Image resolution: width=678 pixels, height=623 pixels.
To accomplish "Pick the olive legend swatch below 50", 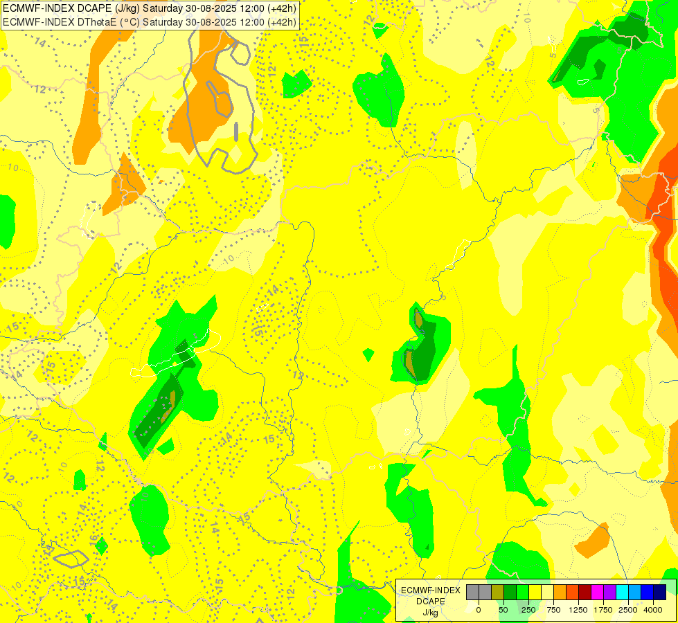I will pos(498,593).
